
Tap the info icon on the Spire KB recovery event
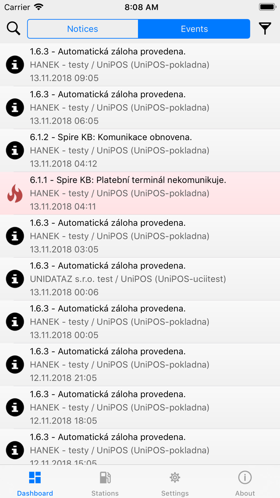pos(15,150)
